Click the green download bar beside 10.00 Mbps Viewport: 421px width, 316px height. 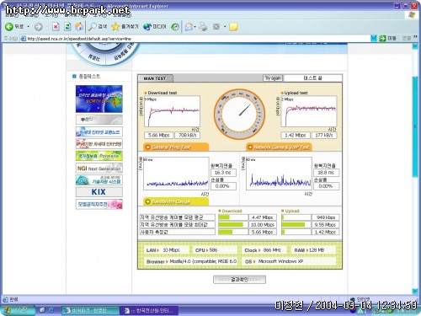point(231,225)
